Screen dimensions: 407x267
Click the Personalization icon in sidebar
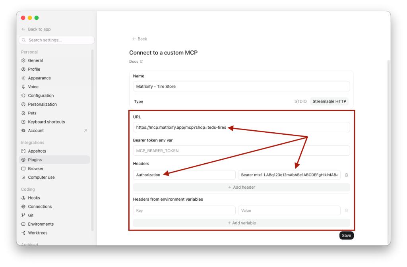pyautogui.click(x=23, y=104)
